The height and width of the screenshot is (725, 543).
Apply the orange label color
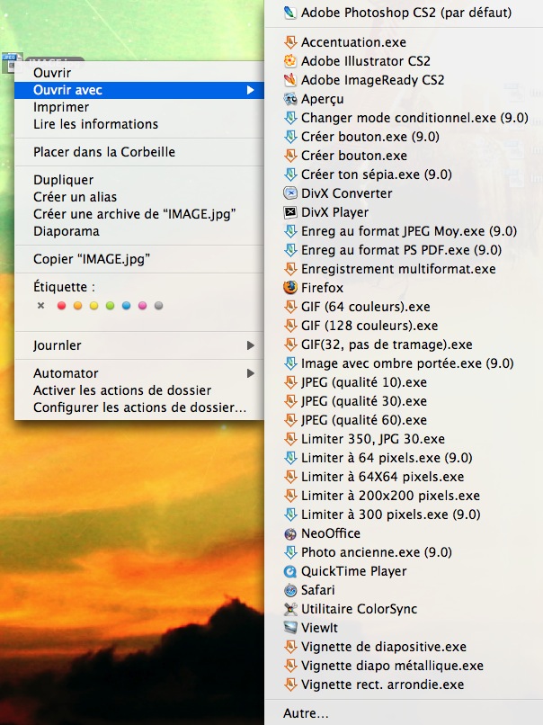pyautogui.click(x=77, y=306)
